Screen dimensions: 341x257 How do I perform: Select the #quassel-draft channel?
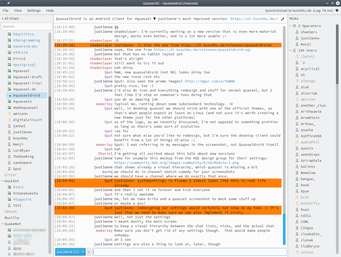point(27,77)
